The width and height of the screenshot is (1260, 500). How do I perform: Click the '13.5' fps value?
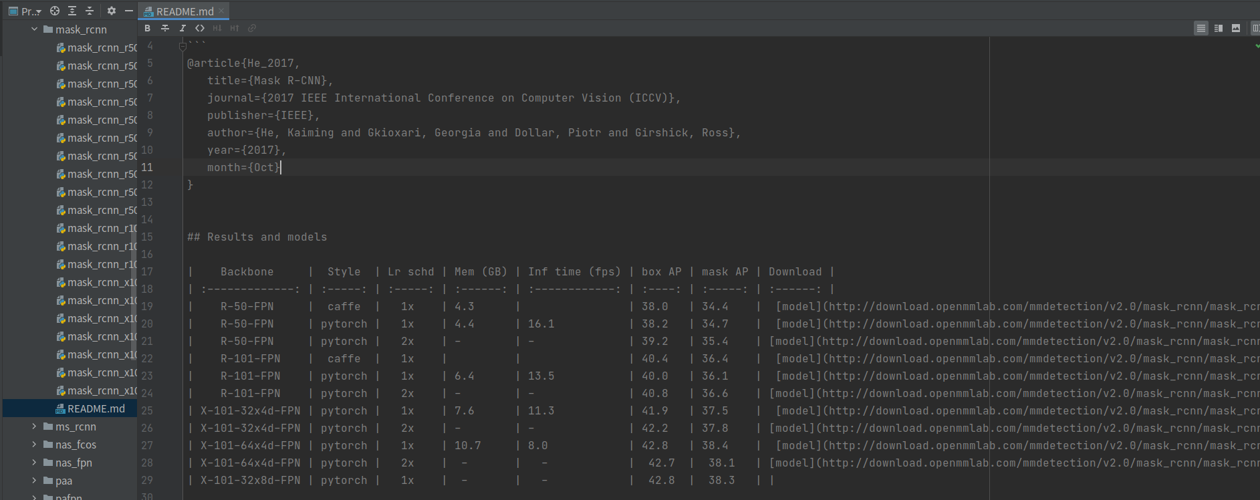click(541, 376)
